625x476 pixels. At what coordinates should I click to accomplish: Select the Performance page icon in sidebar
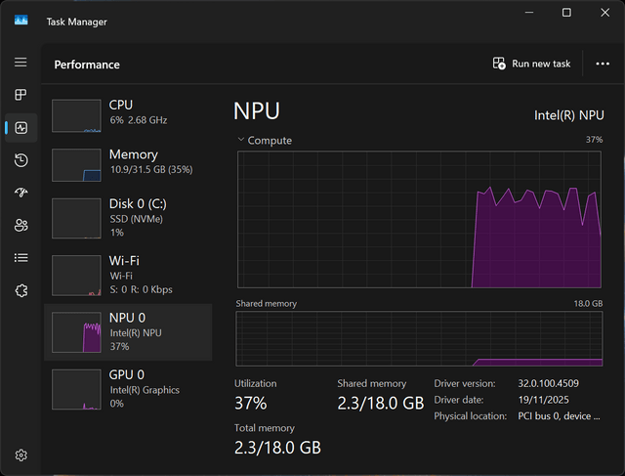tap(21, 128)
